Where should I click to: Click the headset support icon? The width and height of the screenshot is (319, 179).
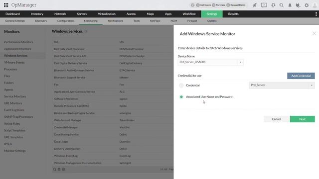click(x=273, y=5)
